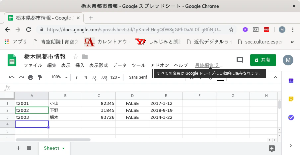
Task: Click the horizontal scrollbar of the sheet
Action: coord(53,140)
